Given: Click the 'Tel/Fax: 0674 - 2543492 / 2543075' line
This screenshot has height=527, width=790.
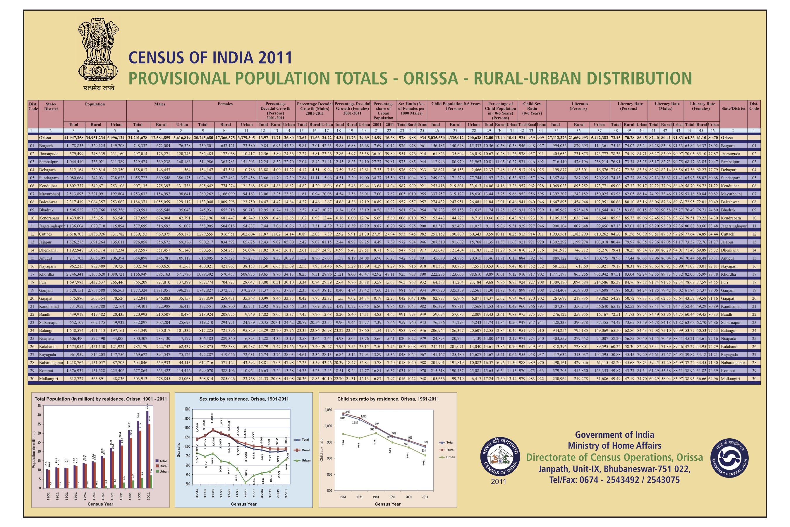Looking at the screenshot, I should coord(614,480).
